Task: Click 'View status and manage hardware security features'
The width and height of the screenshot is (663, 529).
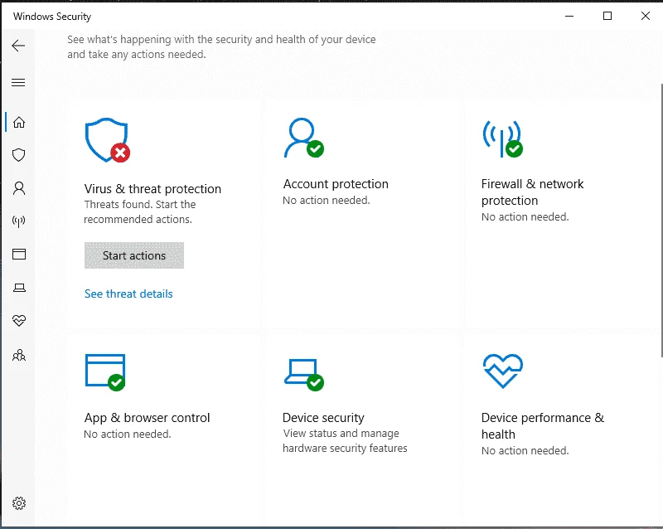Action: point(345,440)
